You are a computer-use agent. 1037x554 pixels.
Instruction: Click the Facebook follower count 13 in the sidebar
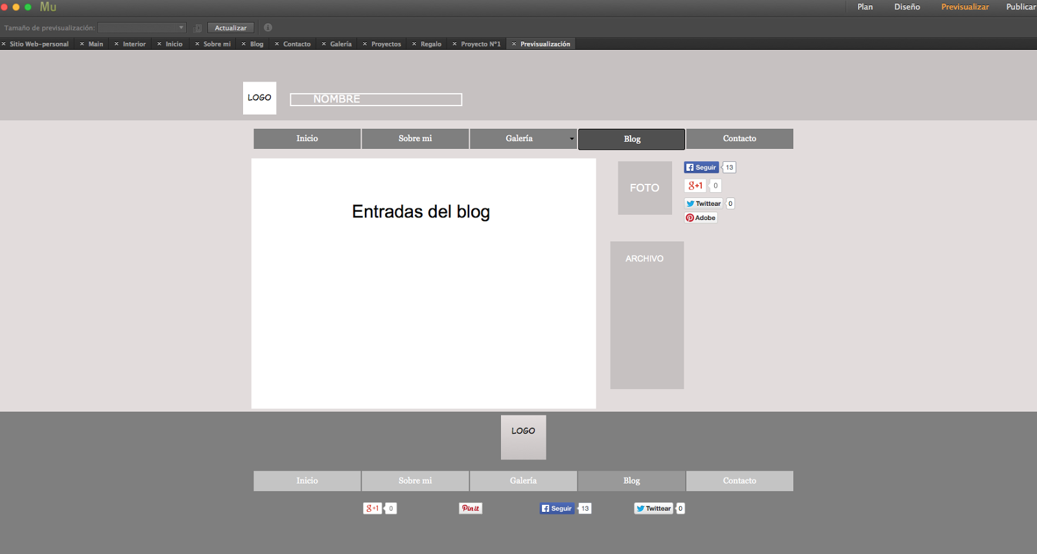729,167
